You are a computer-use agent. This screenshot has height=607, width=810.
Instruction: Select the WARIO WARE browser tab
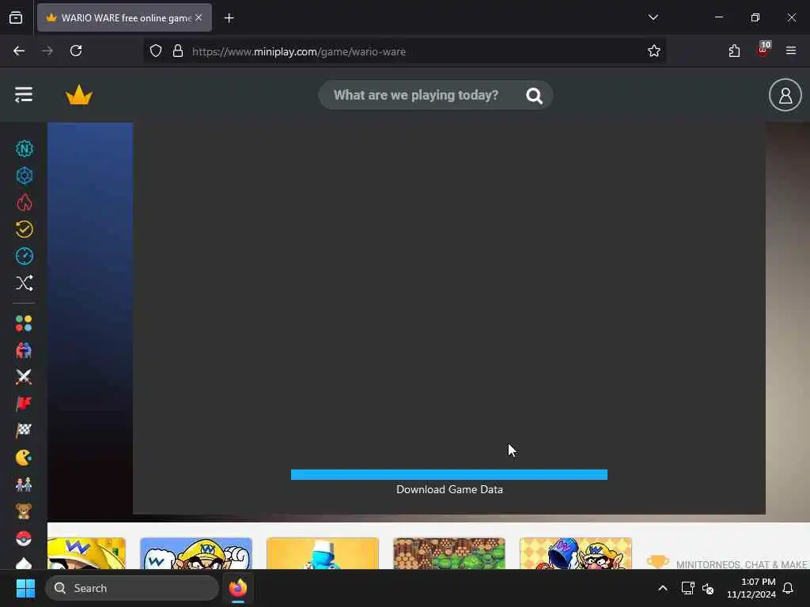click(124, 18)
